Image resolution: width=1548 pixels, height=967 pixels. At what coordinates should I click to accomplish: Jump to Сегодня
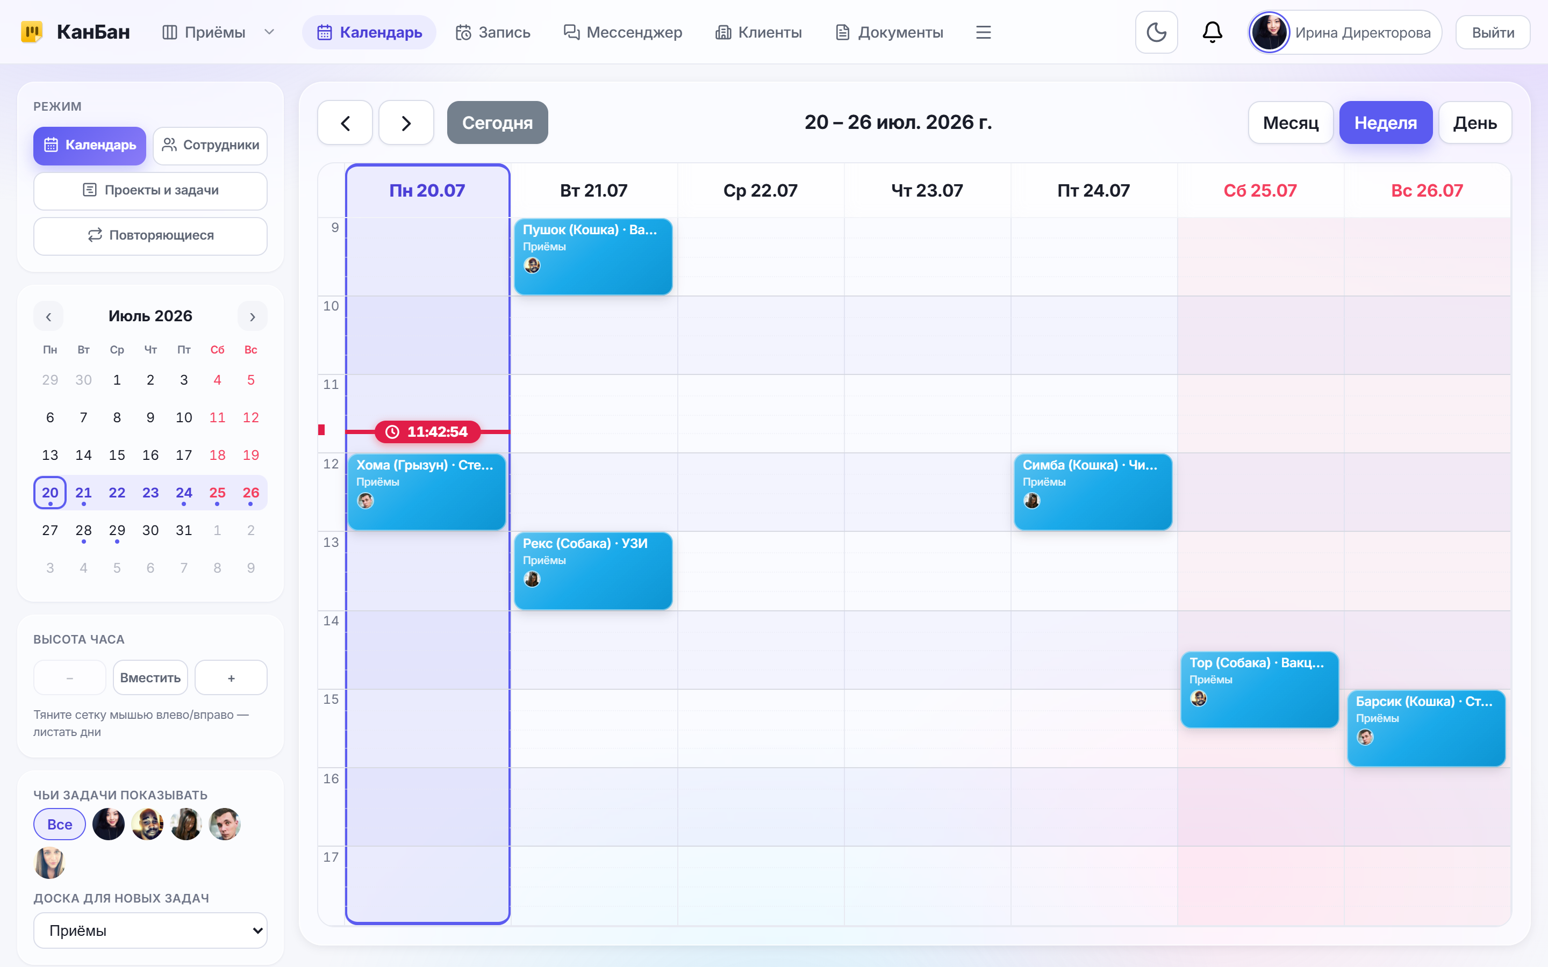tap(497, 123)
